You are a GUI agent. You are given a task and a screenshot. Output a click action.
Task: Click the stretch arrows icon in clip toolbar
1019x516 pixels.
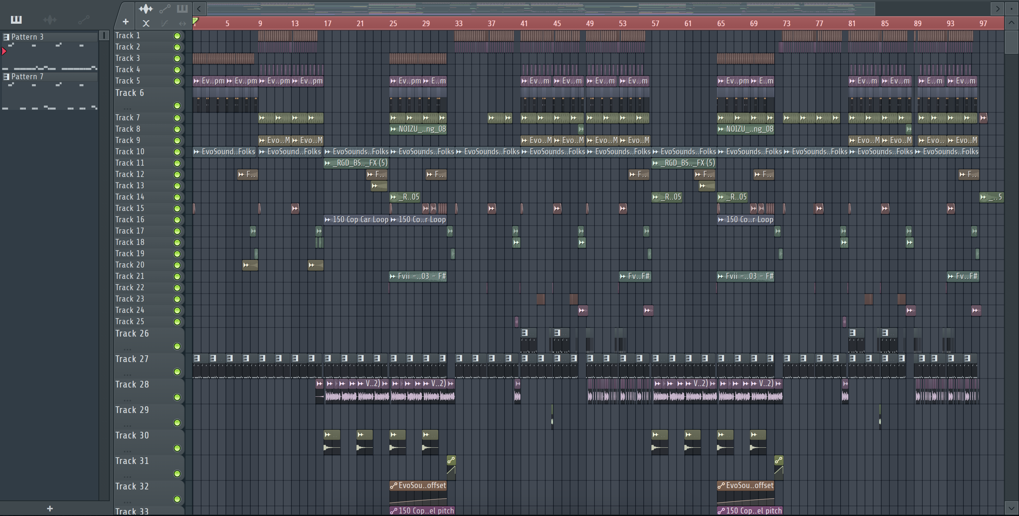[182, 23]
